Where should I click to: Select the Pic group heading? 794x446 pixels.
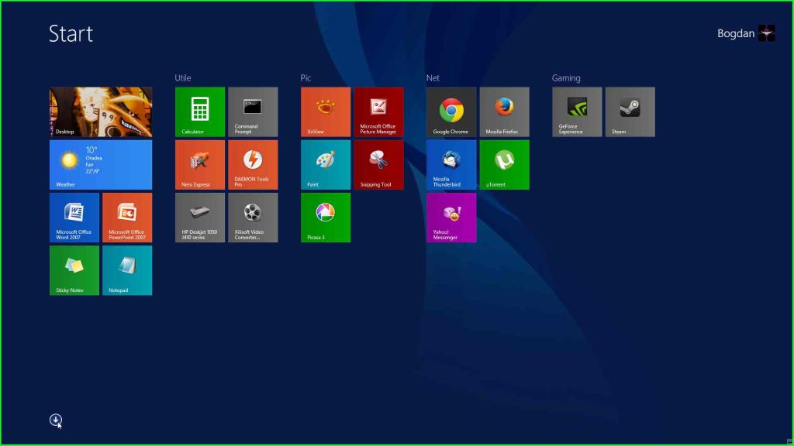click(x=306, y=78)
